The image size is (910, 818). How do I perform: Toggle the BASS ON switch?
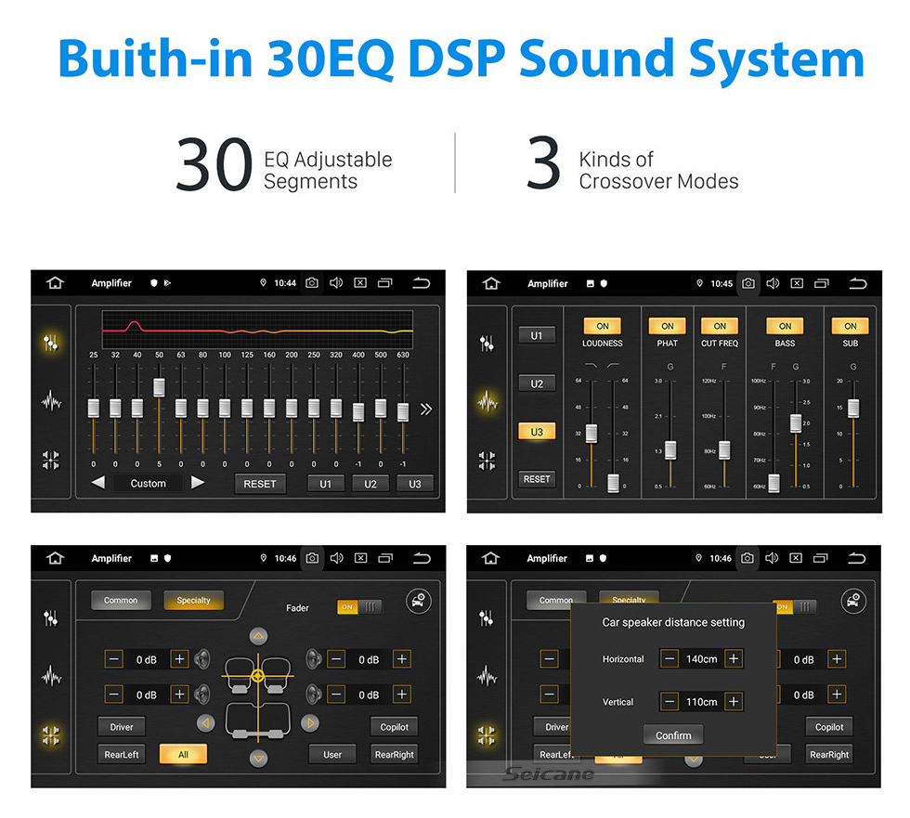[x=785, y=326]
